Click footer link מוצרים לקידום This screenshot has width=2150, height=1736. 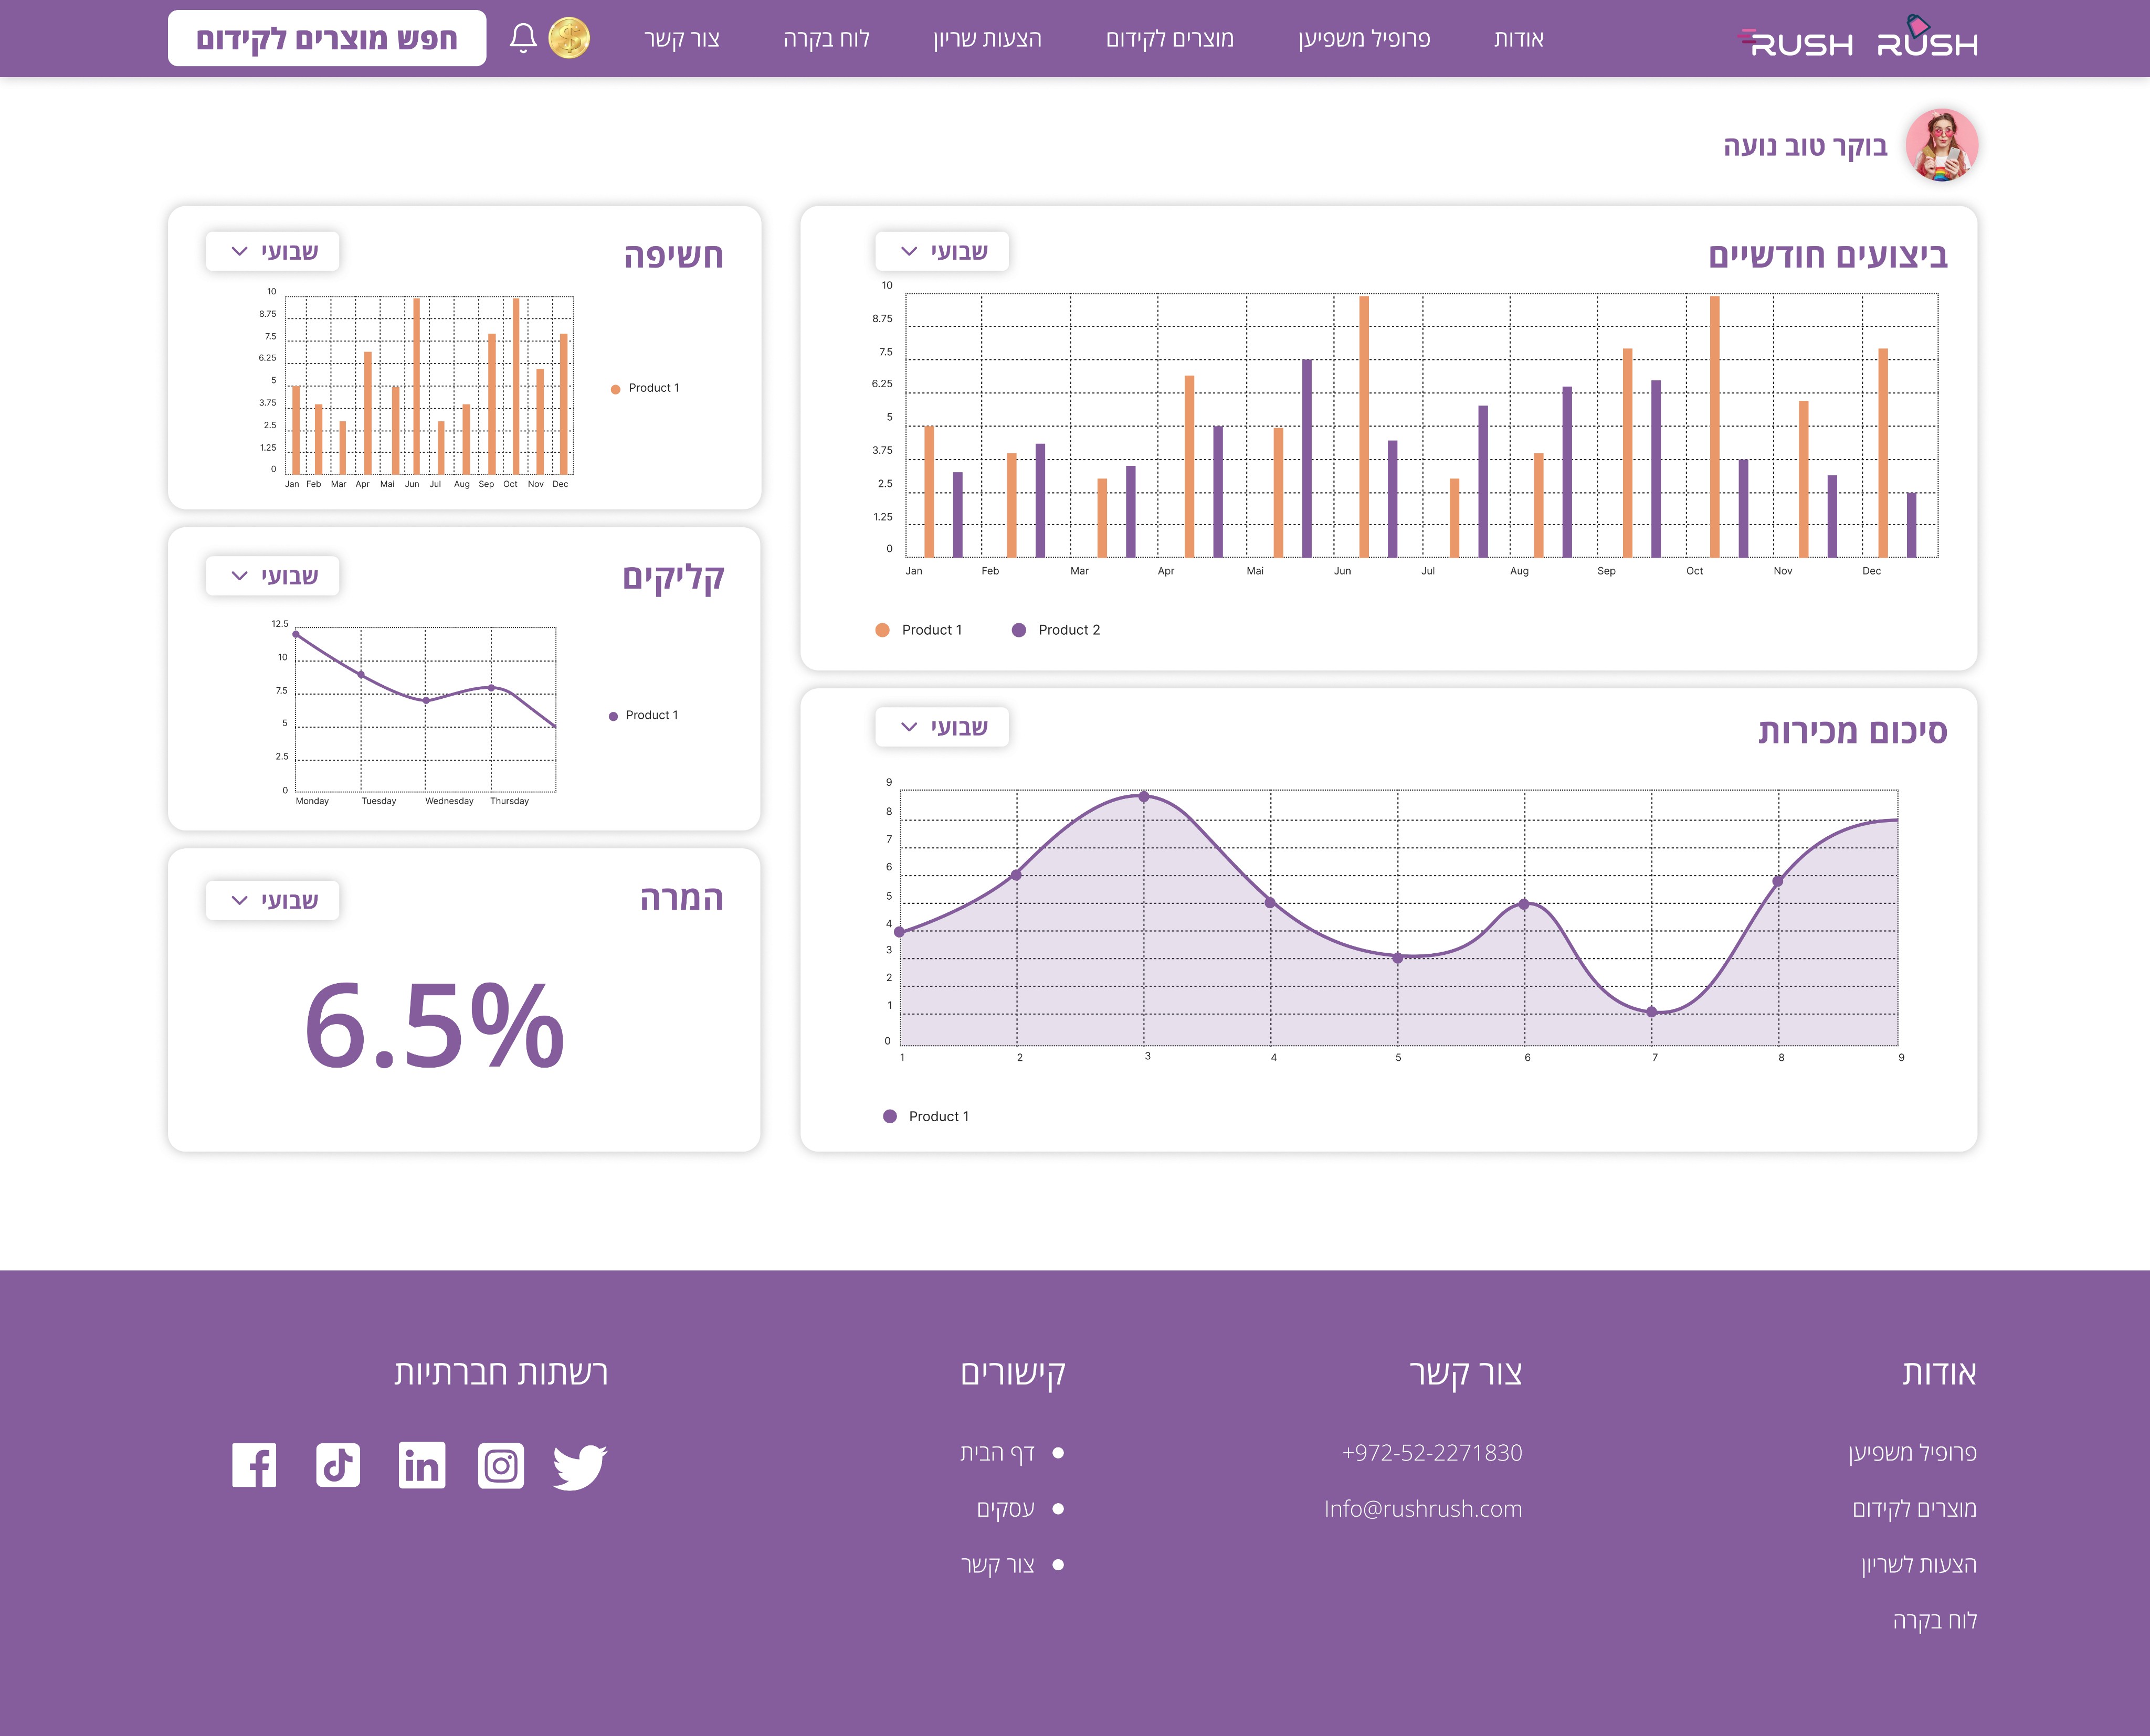click(1914, 1509)
